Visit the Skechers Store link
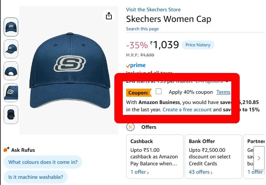This screenshot has height=185, width=266. tap(153, 9)
